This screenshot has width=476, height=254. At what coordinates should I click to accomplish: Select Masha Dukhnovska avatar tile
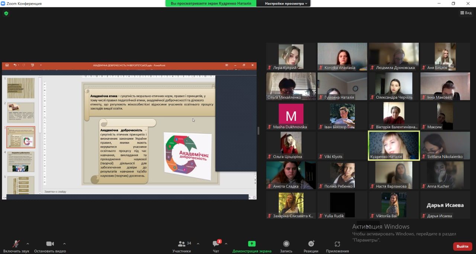click(291, 116)
